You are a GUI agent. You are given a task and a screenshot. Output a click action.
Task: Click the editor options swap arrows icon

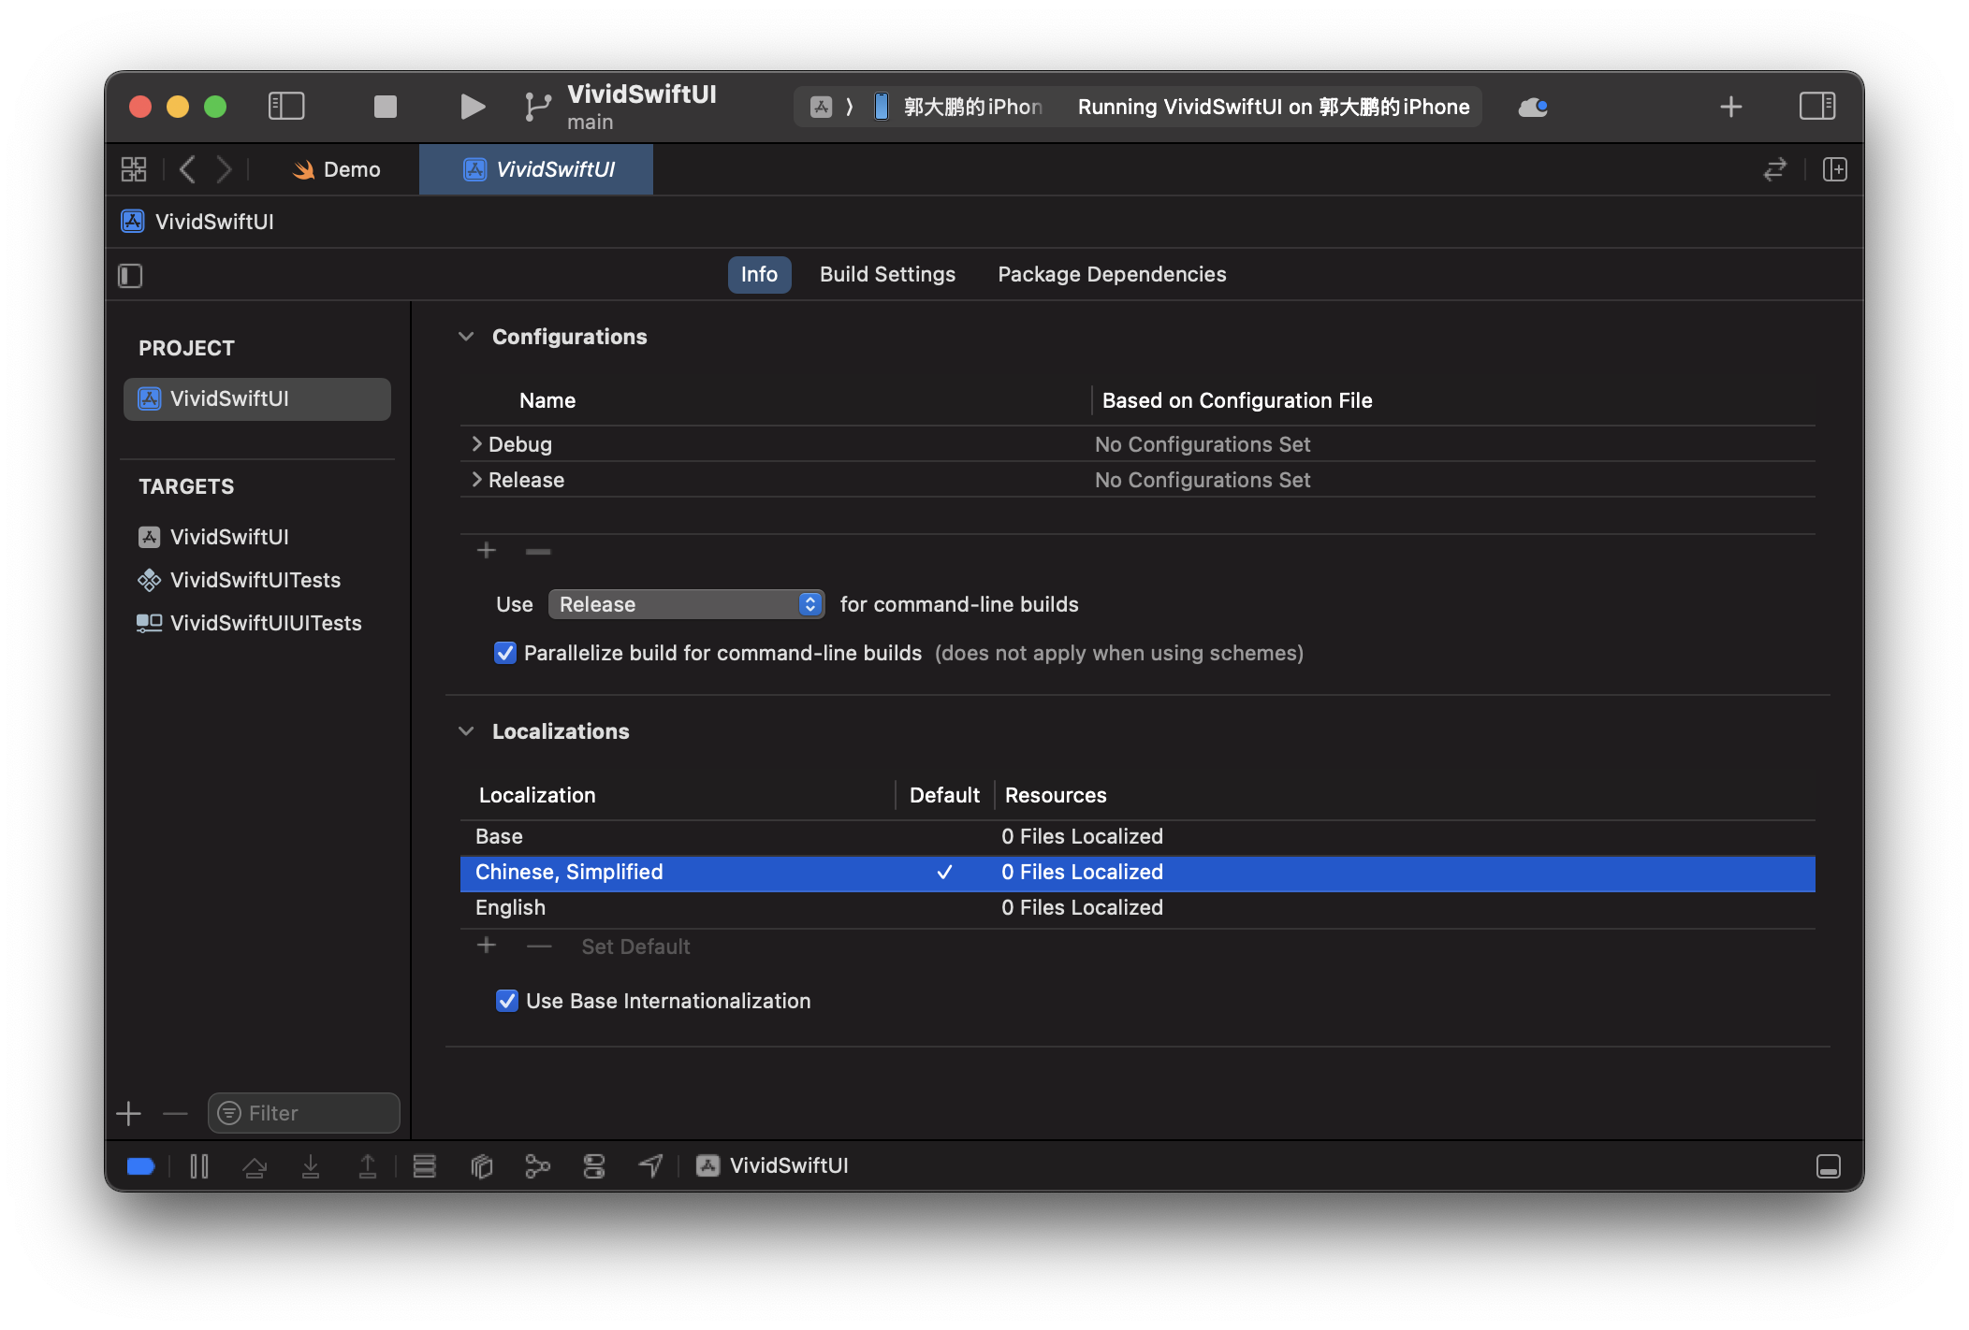(x=1774, y=169)
